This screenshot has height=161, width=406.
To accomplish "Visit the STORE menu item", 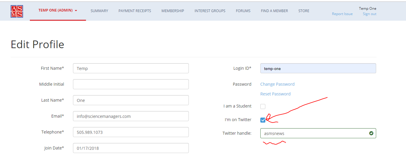I will pyautogui.click(x=304, y=11).
